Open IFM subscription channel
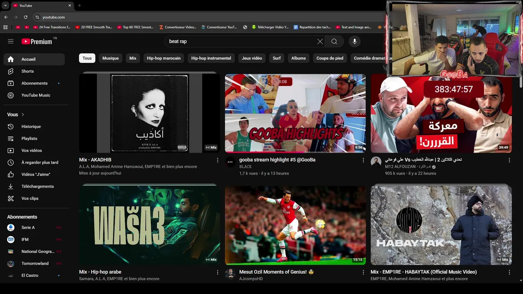The image size is (523, 294). point(34,239)
